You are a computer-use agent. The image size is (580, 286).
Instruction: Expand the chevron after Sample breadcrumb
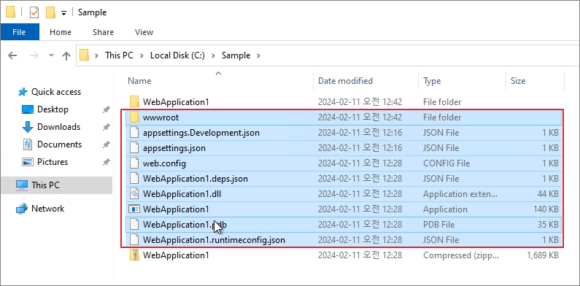coord(258,55)
